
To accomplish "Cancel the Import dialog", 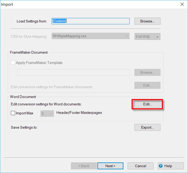I will click(x=141, y=166).
